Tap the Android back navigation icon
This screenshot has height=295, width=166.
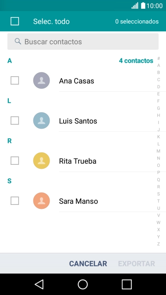tap(39, 284)
